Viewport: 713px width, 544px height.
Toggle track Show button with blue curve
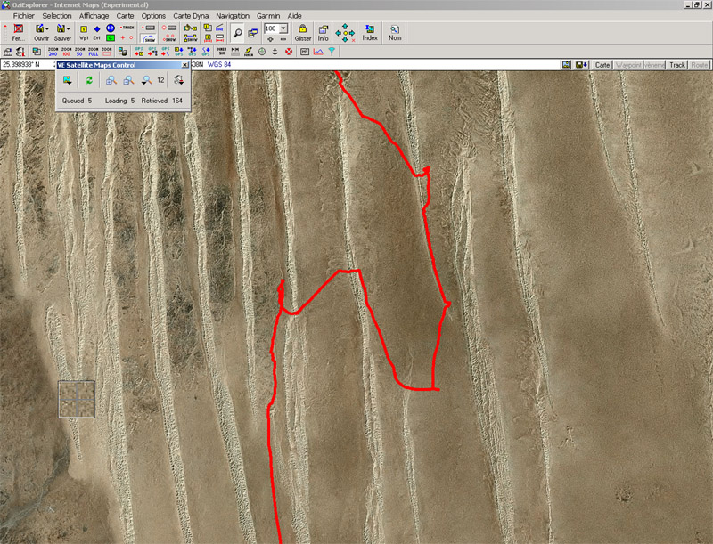[148, 38]
